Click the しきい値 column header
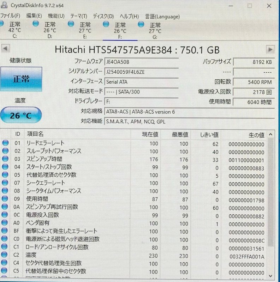Viewport: 280px width, 282px height. click(206, 135)
